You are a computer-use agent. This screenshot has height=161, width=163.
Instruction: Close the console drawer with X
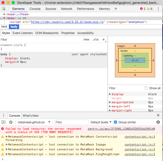point(158,115)
